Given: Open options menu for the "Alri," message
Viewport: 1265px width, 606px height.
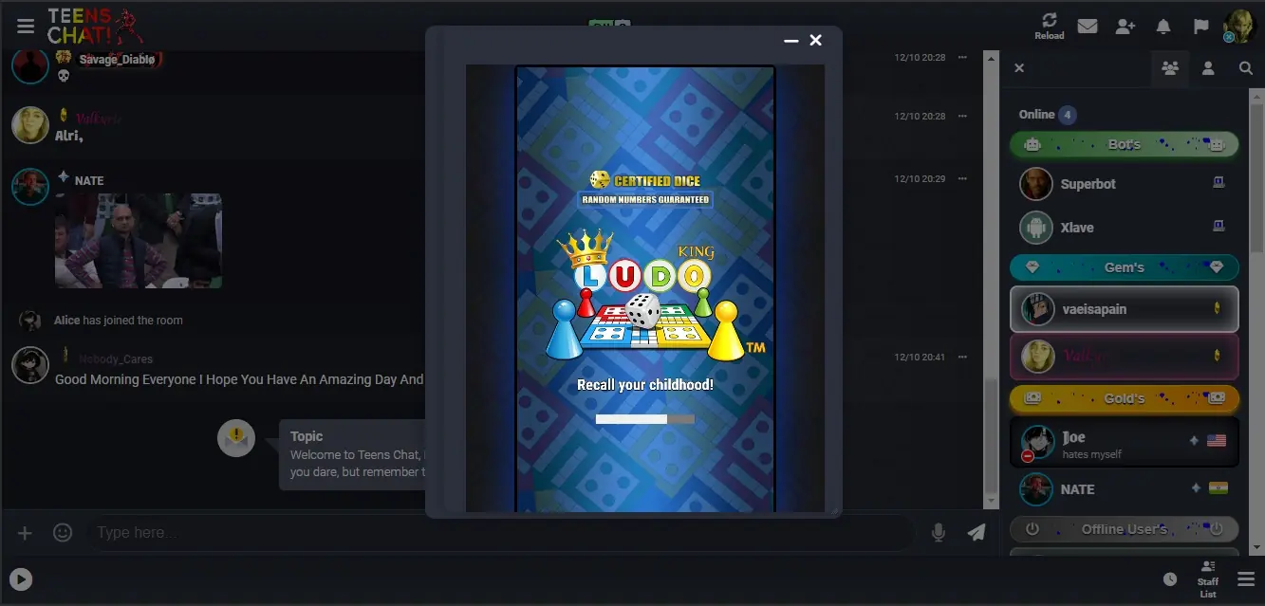Looking at the screenshot, I should [962, 117].
